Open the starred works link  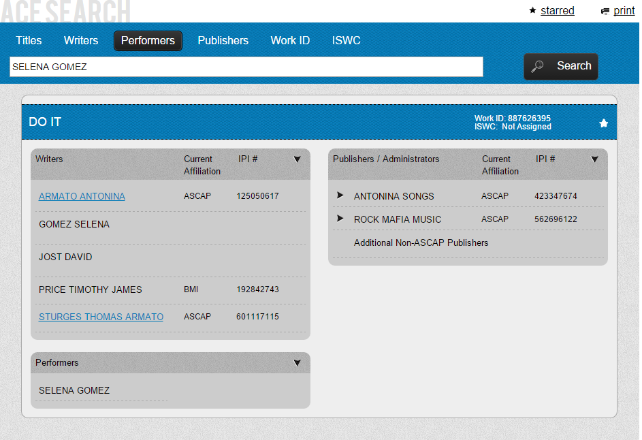pos(557,11)
